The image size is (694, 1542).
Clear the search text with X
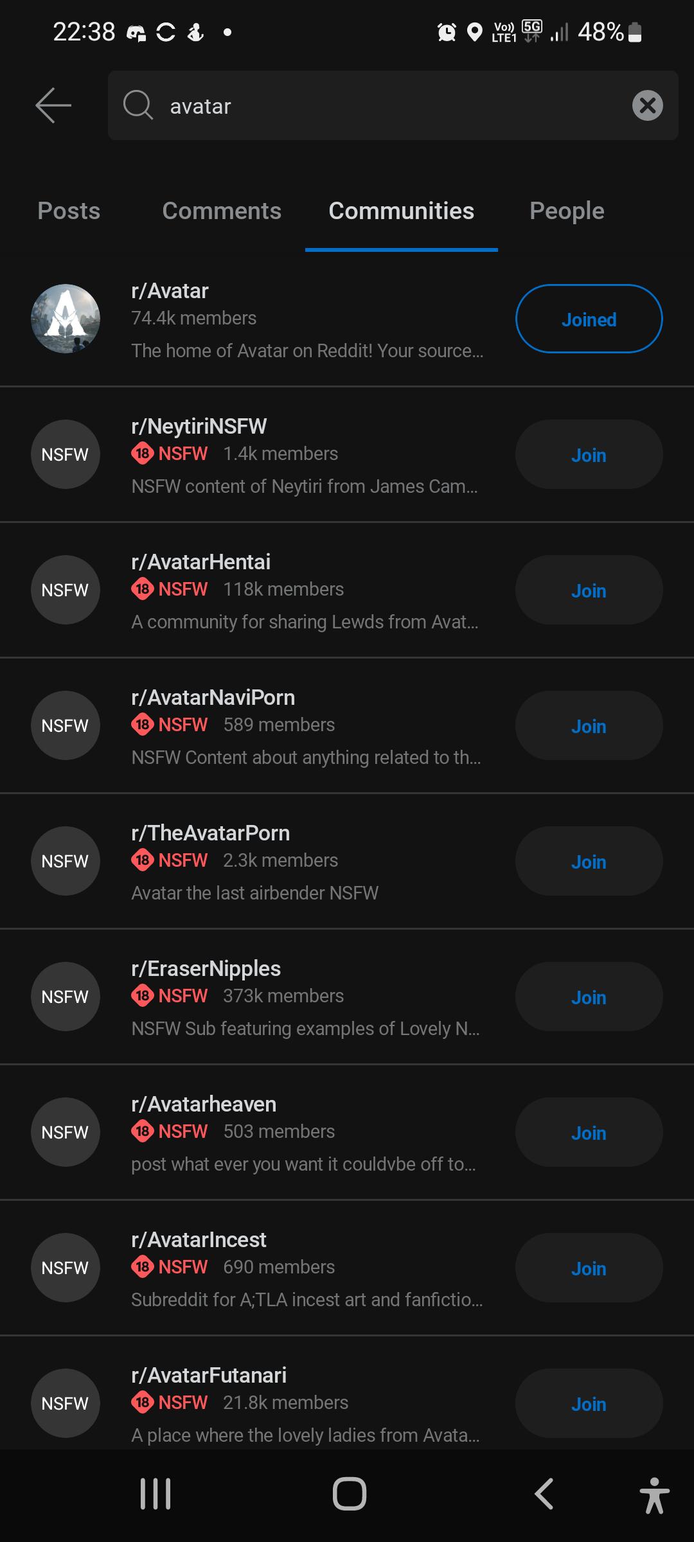click(647, 105)
